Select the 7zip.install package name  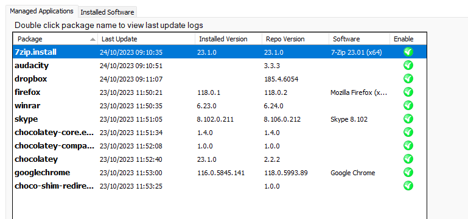tap(35, 52)
